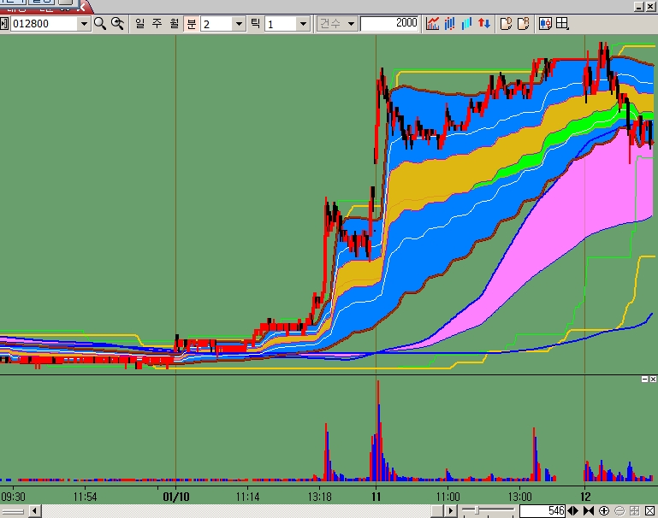Switch chart to monthly (월) period
The height and width of the screenshot is (518, 658).
pyautogui.click(x=174, y=24)
